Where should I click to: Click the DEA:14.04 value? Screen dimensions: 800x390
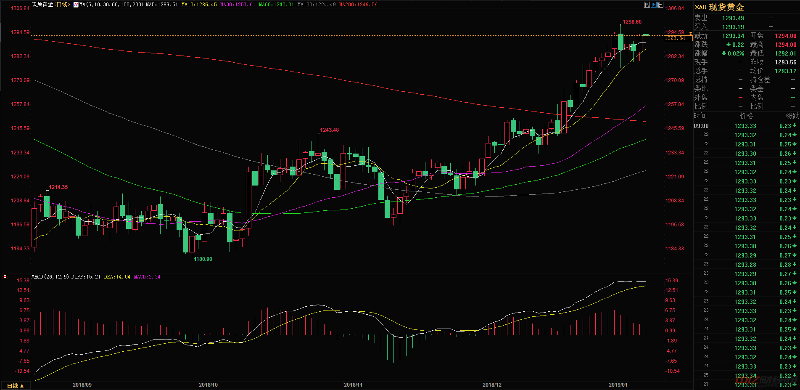tap(117, 277)
